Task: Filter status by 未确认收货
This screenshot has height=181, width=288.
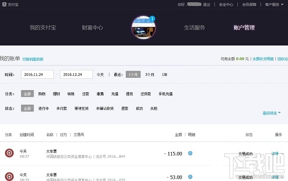Action: [105, 108]
